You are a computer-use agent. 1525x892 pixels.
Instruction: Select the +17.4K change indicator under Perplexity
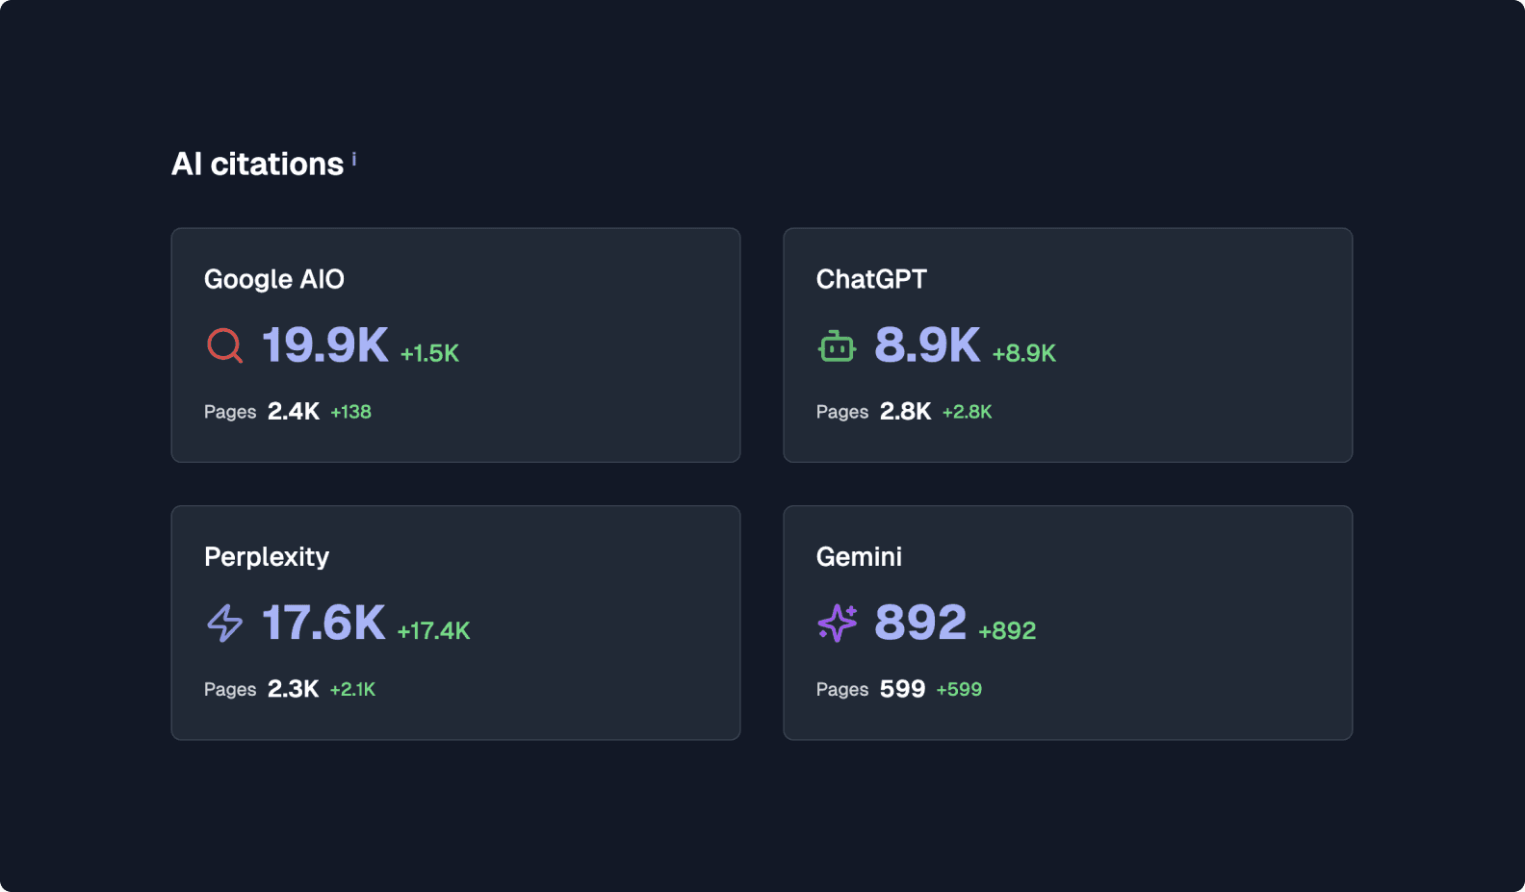[x=432, y=630]
